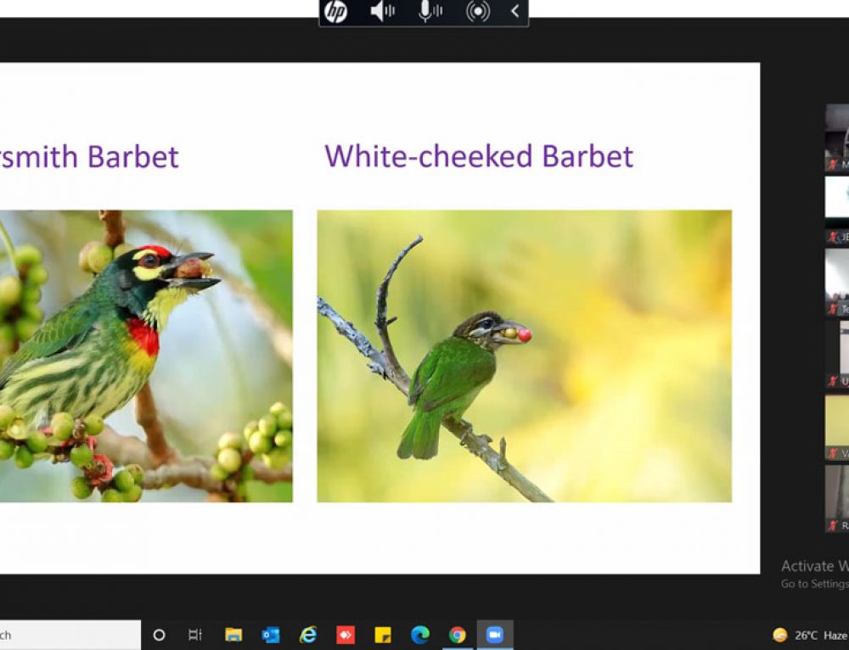Open Task View on the taskbar

tap(195, 635)
